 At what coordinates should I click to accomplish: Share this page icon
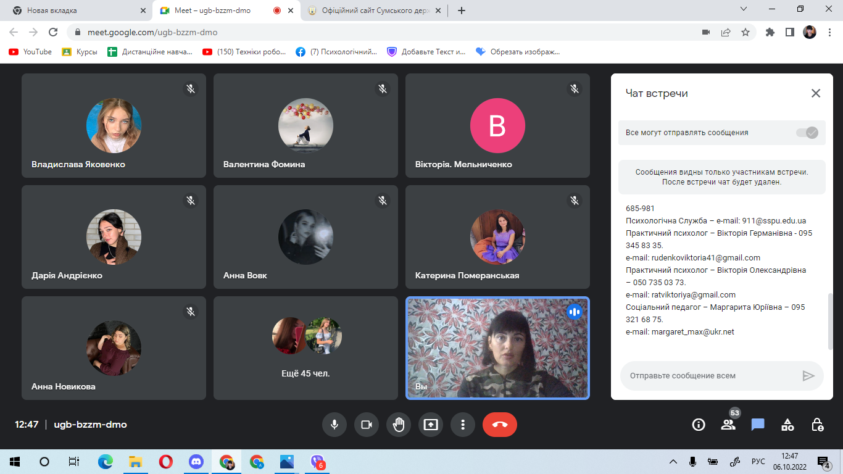coord(726,32)
